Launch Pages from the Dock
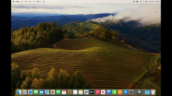This screenshot has width=172, height=96. click(120, 92)
